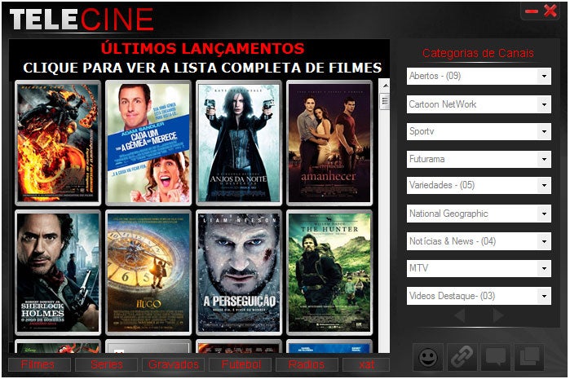Expand the Videos Destaque- (03) dropdown
The width and height of the screenshot is (570, 379).
click(x=544, y=296)
